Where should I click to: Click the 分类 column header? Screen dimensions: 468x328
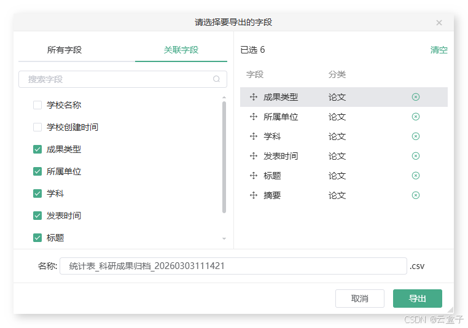click(x=337, y=74)
